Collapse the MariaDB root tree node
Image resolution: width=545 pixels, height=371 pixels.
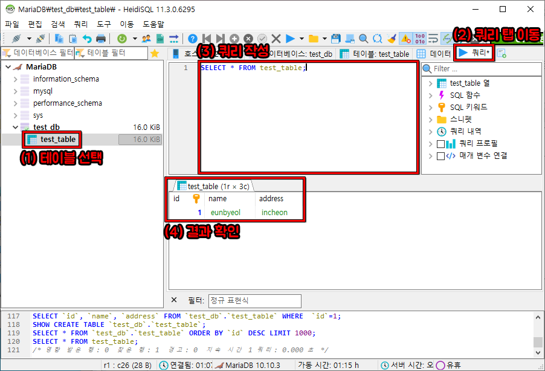coord(8,66)
